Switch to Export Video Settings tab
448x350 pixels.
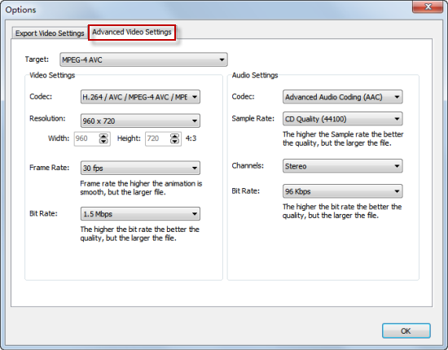(50, 33)
